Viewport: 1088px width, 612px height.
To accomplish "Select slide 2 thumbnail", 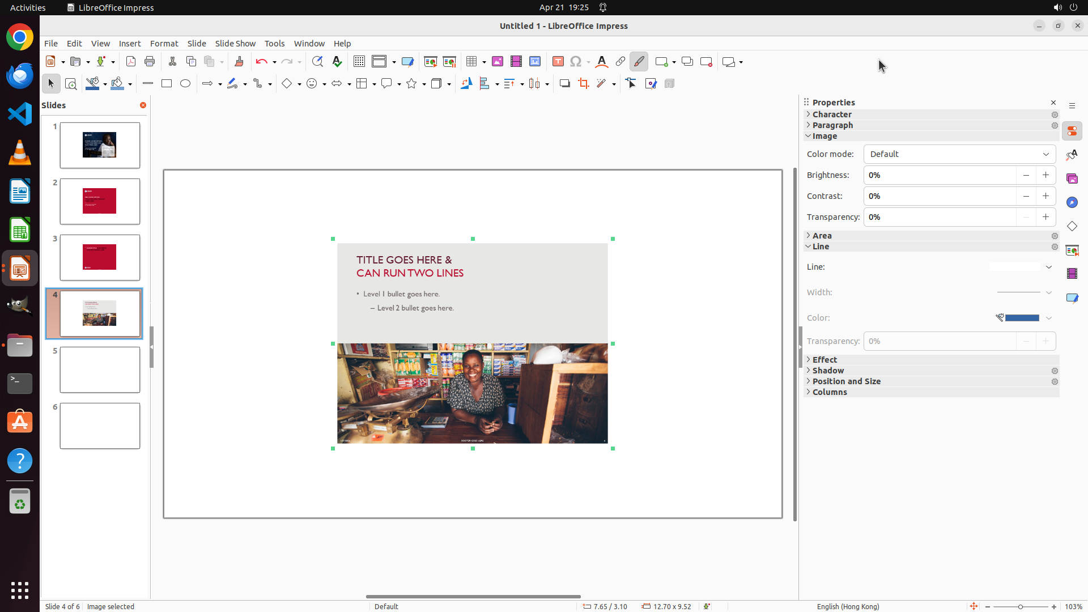I will point(100,201).
